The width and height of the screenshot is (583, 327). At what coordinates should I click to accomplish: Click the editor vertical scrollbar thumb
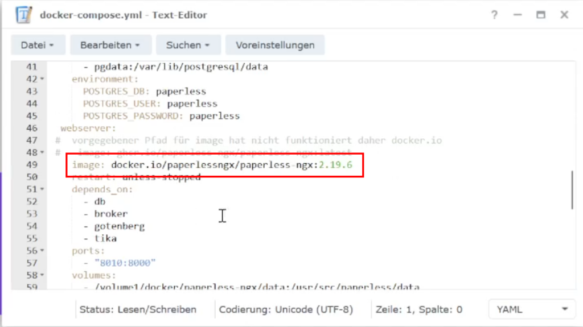(x=572, y=189)
